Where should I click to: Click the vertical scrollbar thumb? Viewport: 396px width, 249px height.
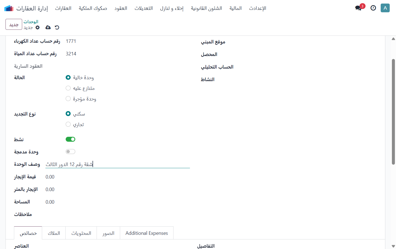coord(393,112)
